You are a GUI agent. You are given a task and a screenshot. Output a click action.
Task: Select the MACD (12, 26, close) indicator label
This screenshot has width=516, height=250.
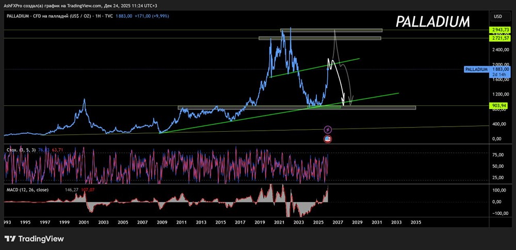click(28, 190)
